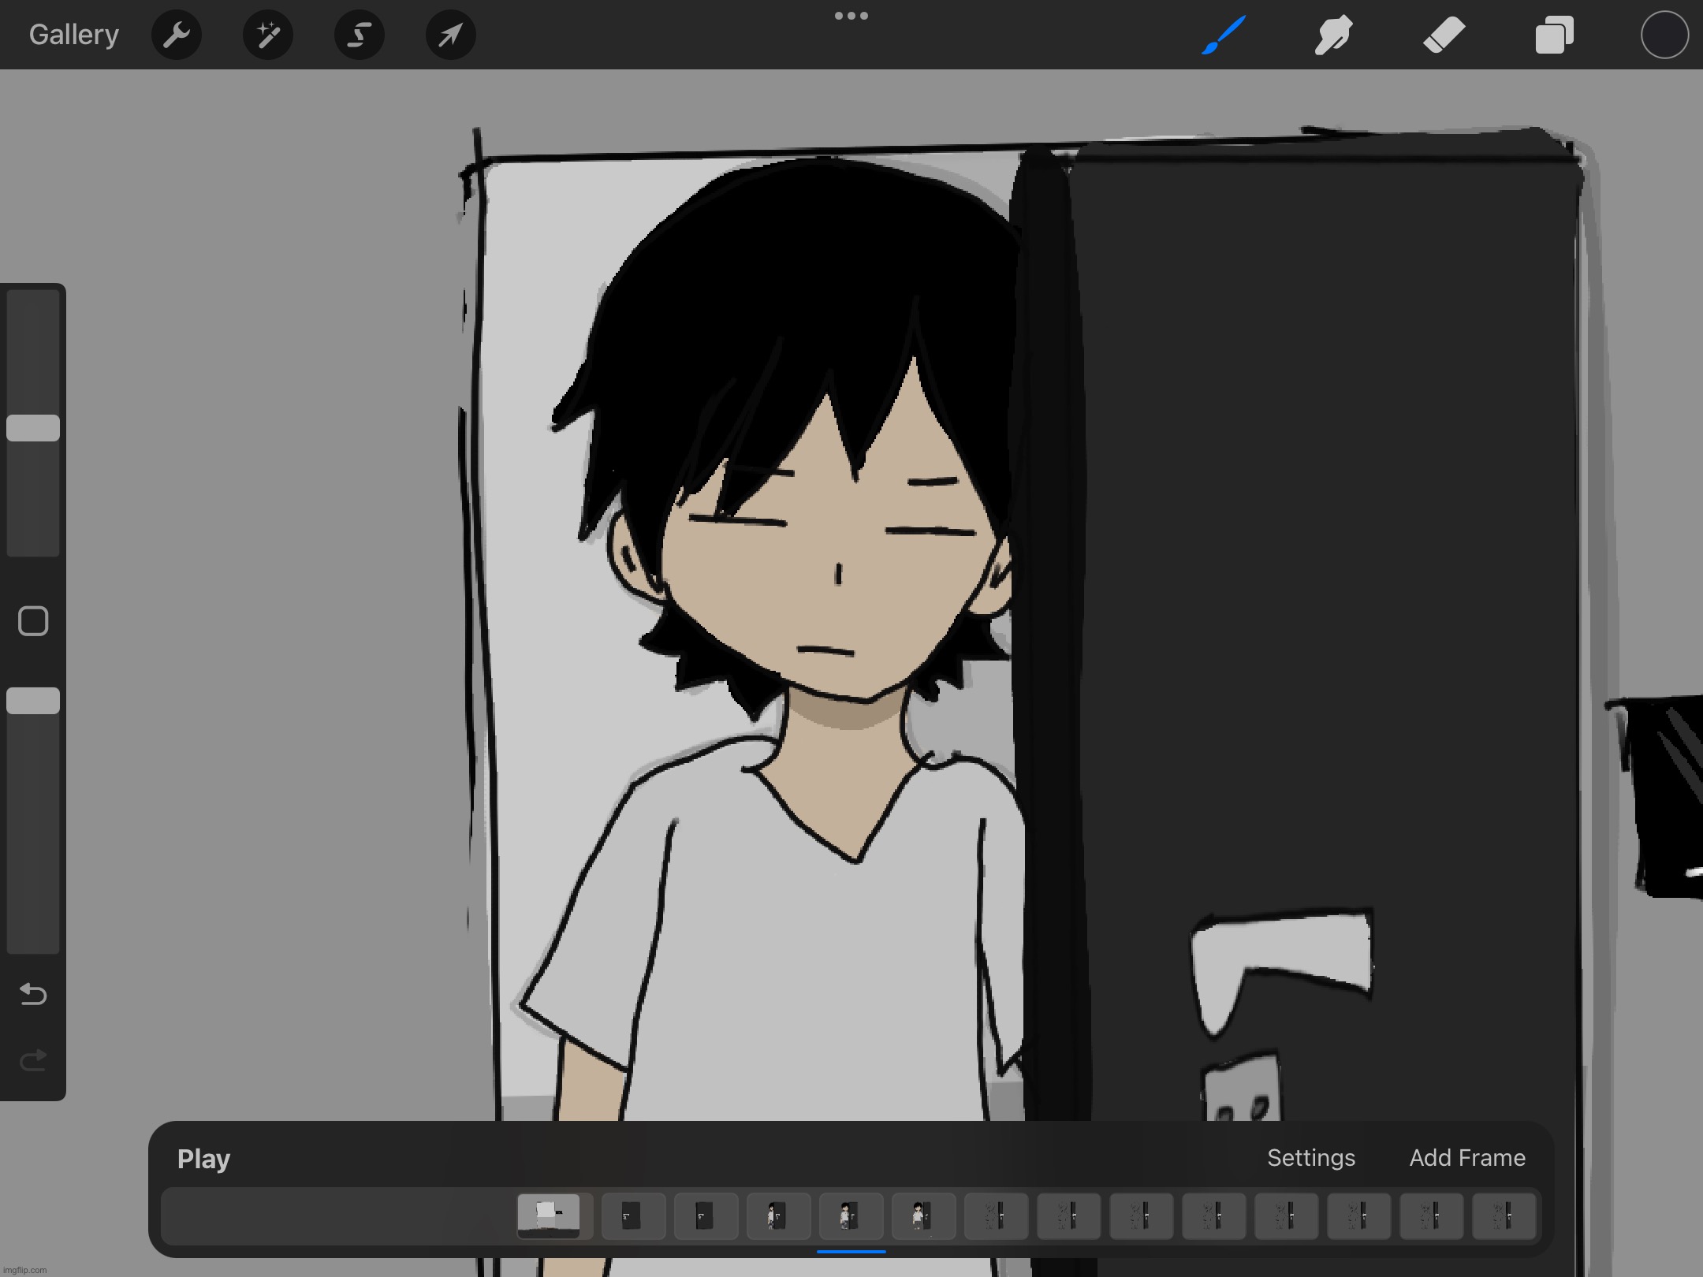Adjust the brush opacity slider
The width and height of the screenshot is (1703, 1277).
(34, 700)
